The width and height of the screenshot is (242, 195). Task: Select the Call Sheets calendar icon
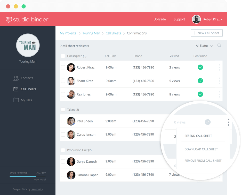click(x=16, y=89)
